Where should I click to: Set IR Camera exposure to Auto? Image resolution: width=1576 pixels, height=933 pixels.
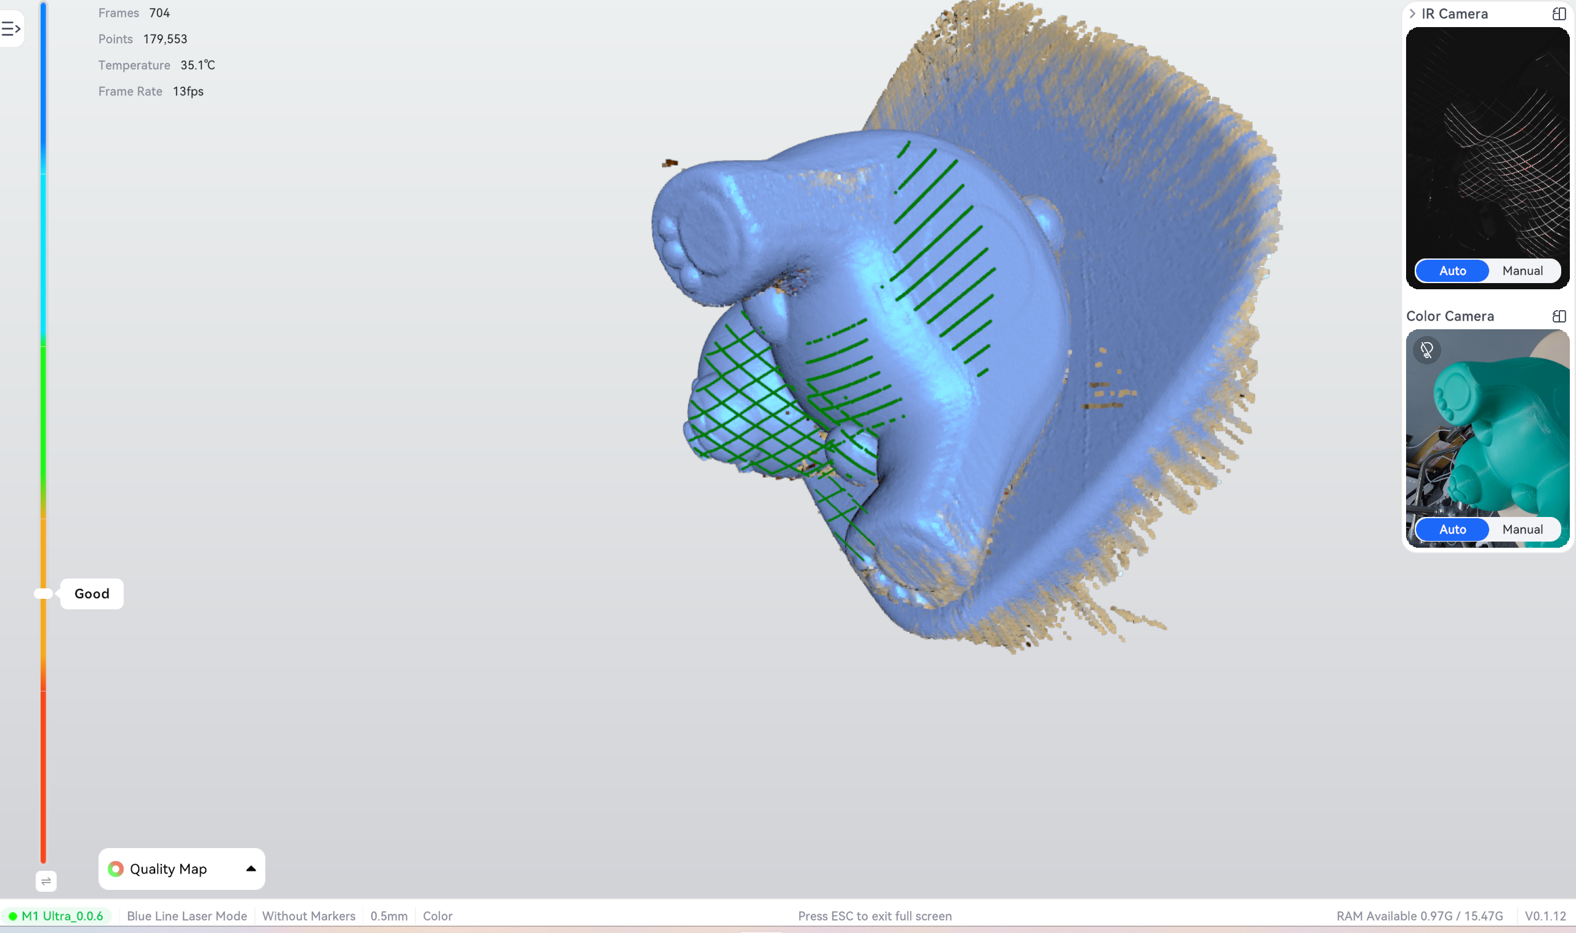[1452, 271]
